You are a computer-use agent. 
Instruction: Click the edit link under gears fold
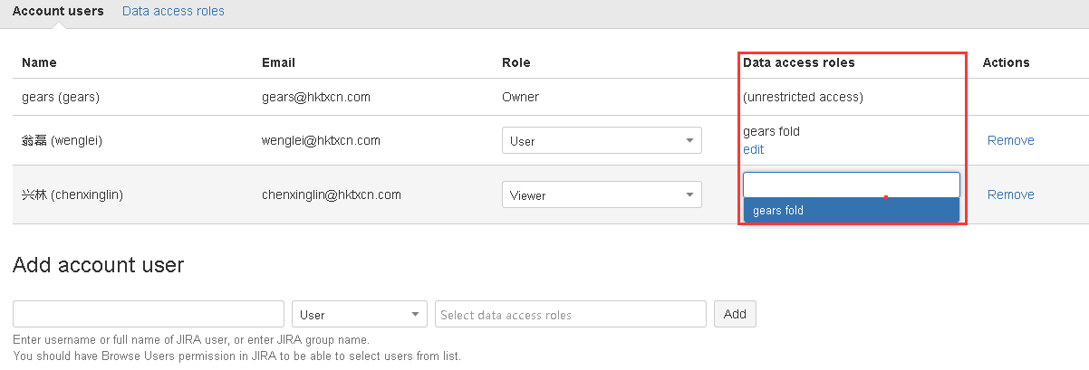tap(753, 149)
